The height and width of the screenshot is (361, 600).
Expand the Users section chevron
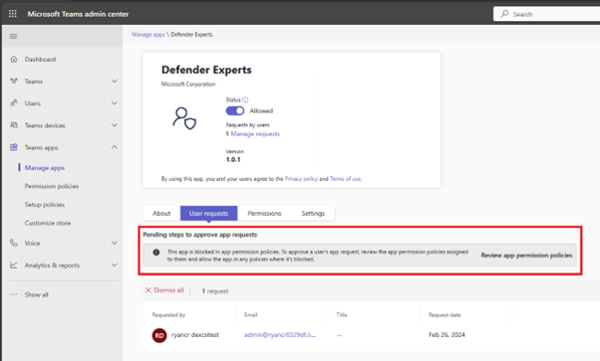click(x=115, y=103)
